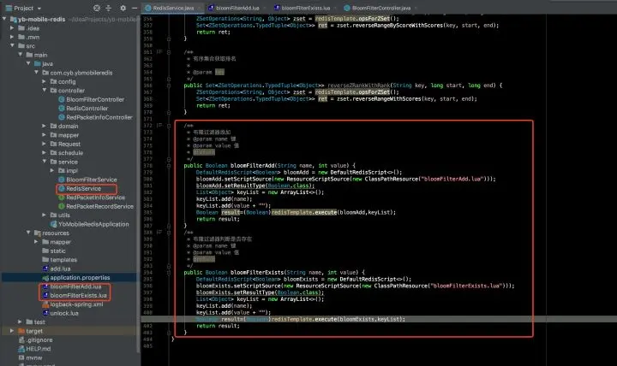Open Project panel settings gear
The image size is (617, 366).
(x=123, y=8)
